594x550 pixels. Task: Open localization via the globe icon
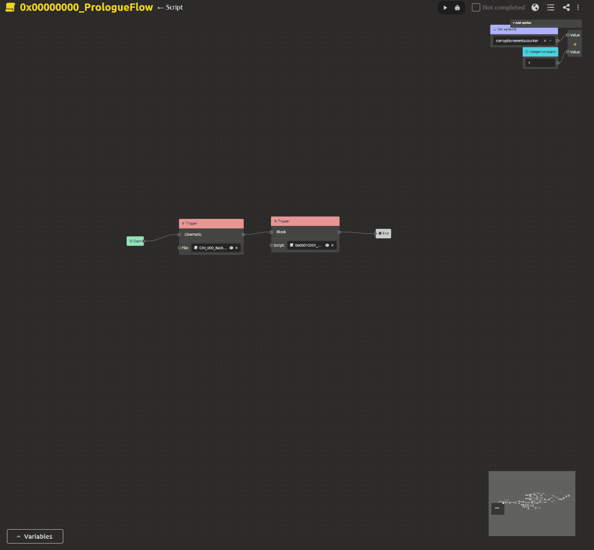click(535, 7)
